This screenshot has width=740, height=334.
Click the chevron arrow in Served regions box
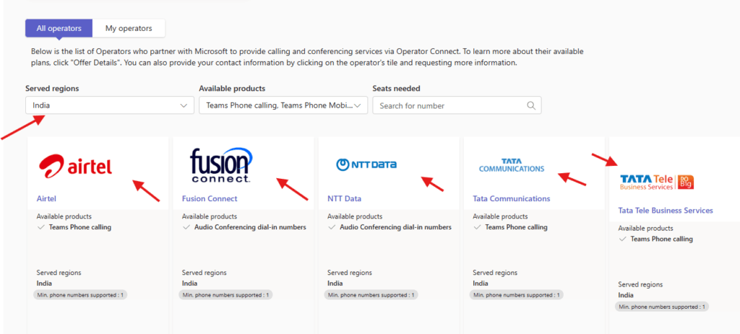click(x=183, y=105)
